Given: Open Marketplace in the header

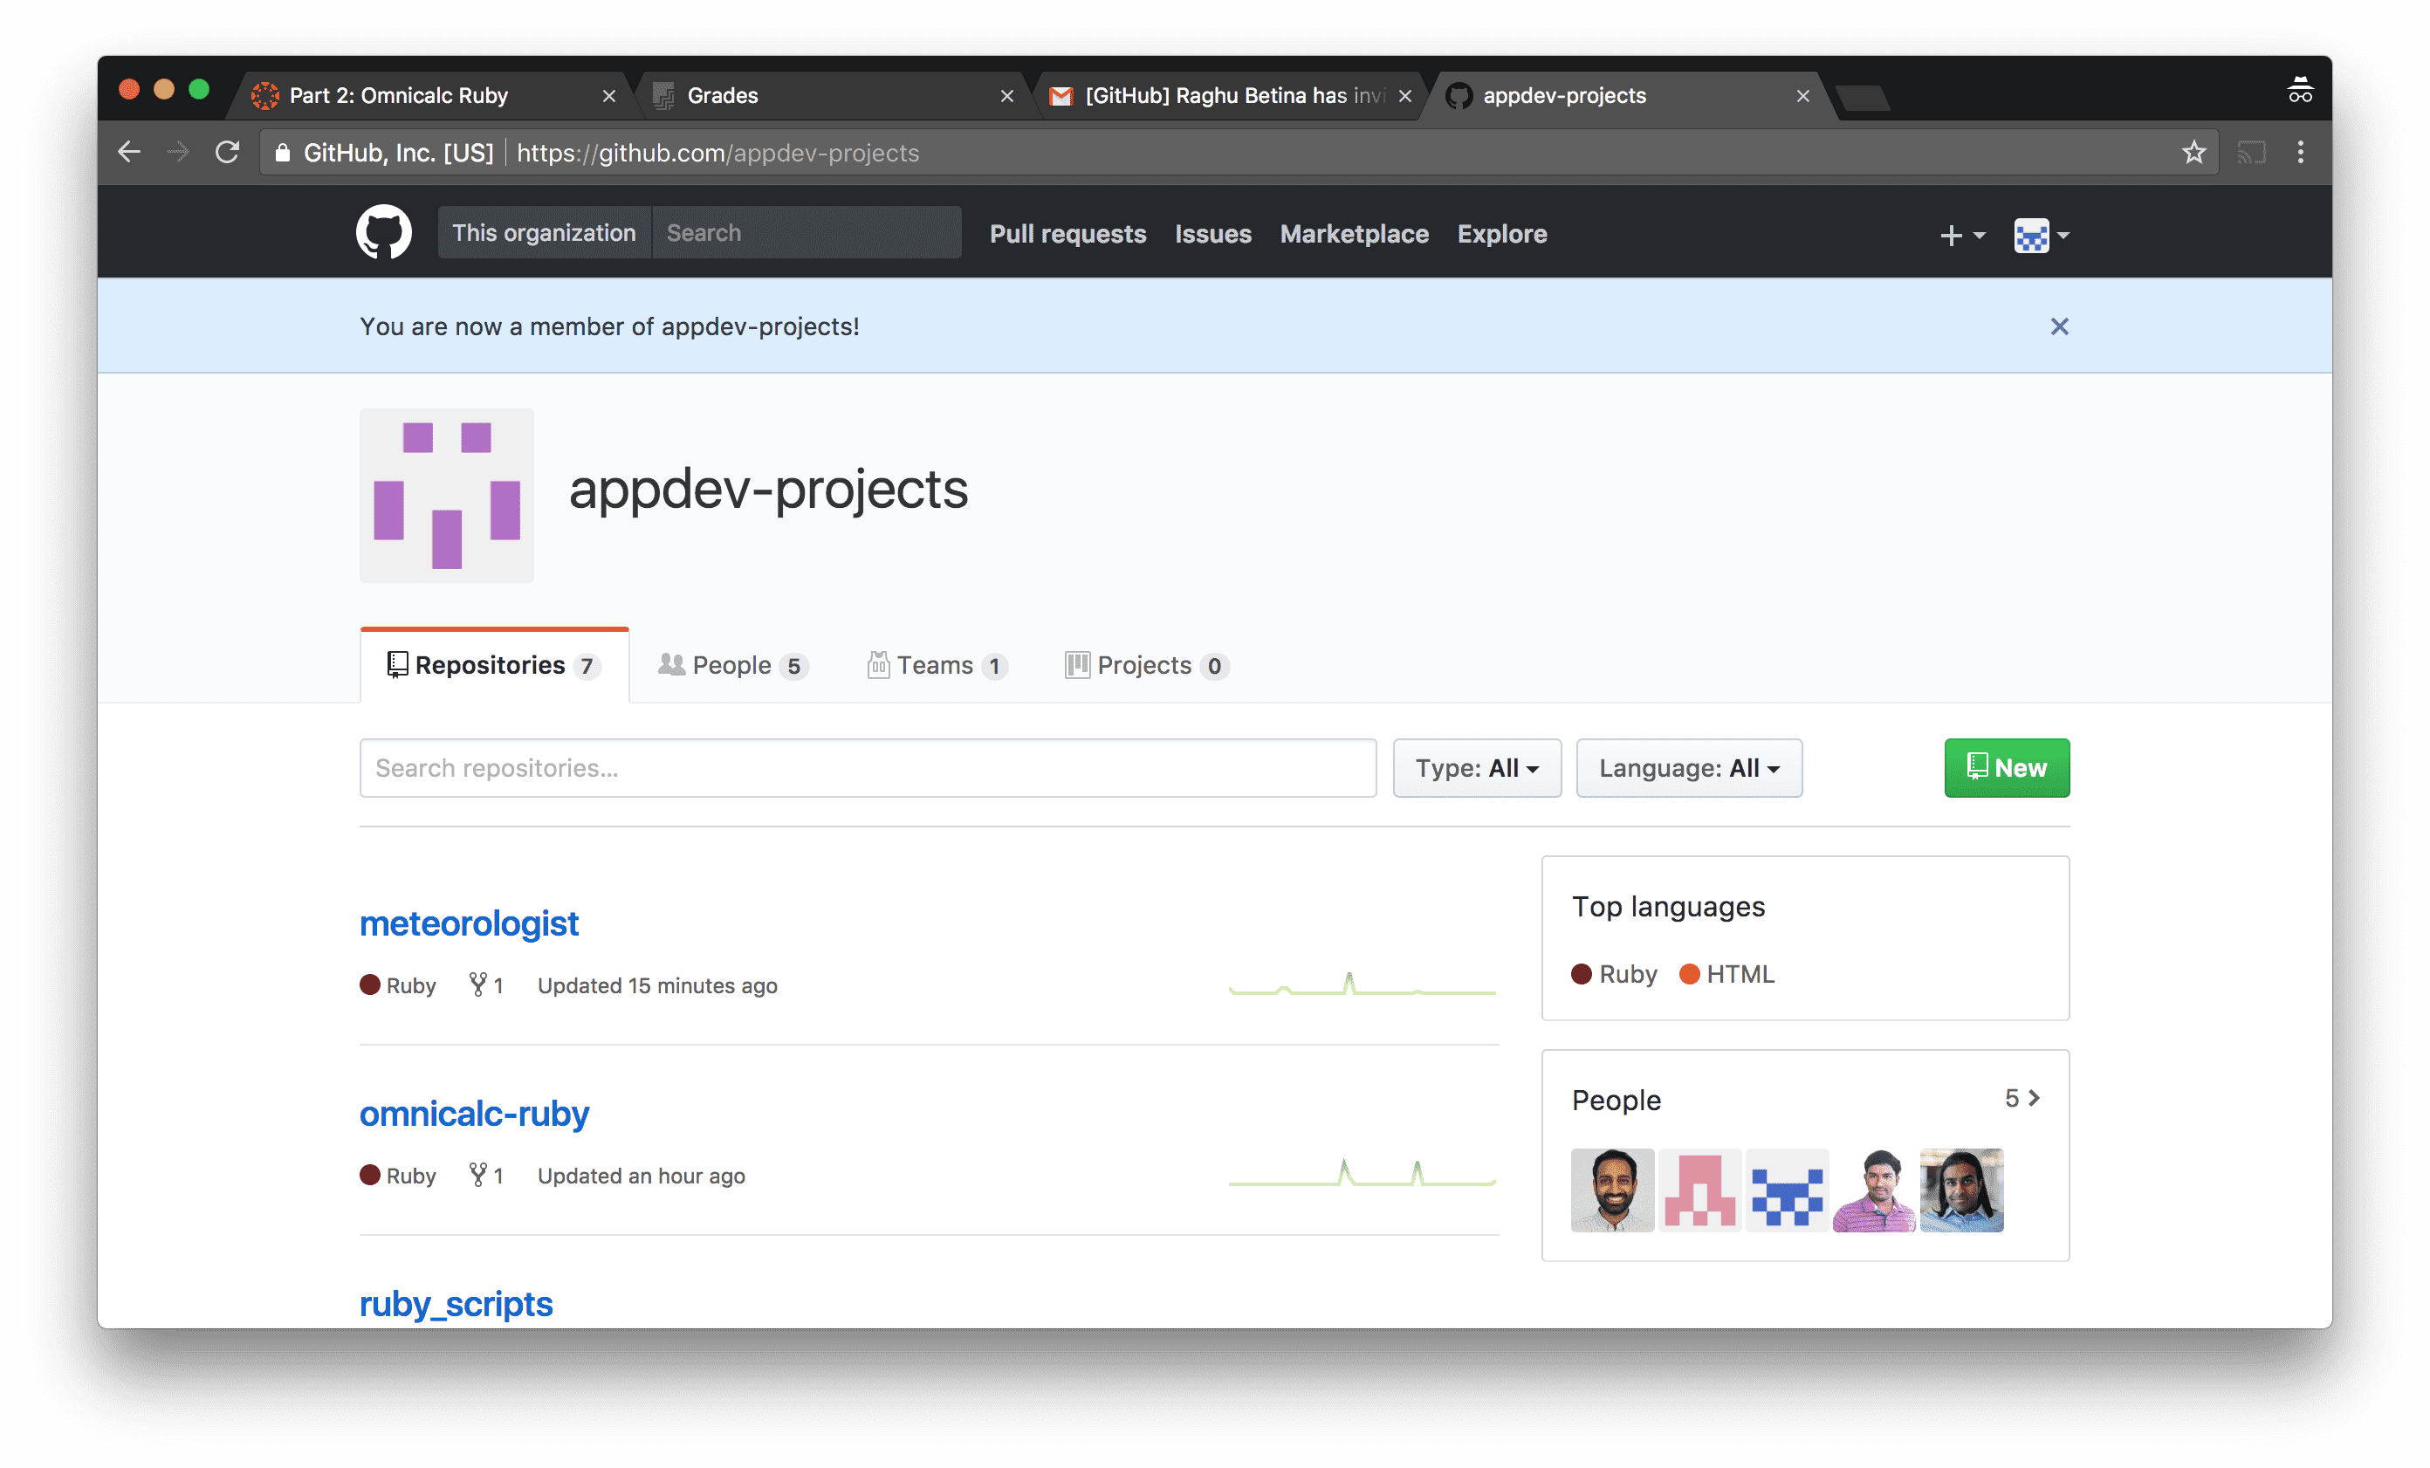Looking at the screenshot, I should [x=1354, y=234].
